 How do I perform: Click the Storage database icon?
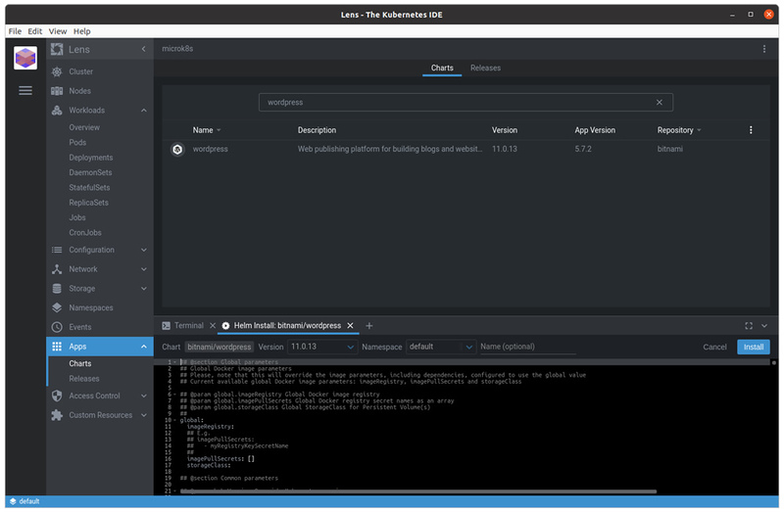click(x=57, y=288)
